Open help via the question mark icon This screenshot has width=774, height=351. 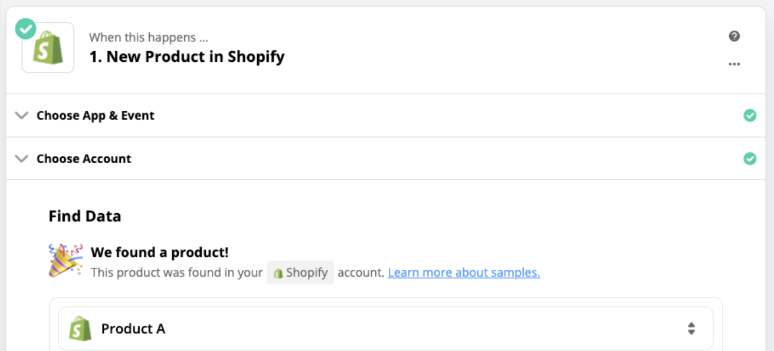(x=734, y=36)
